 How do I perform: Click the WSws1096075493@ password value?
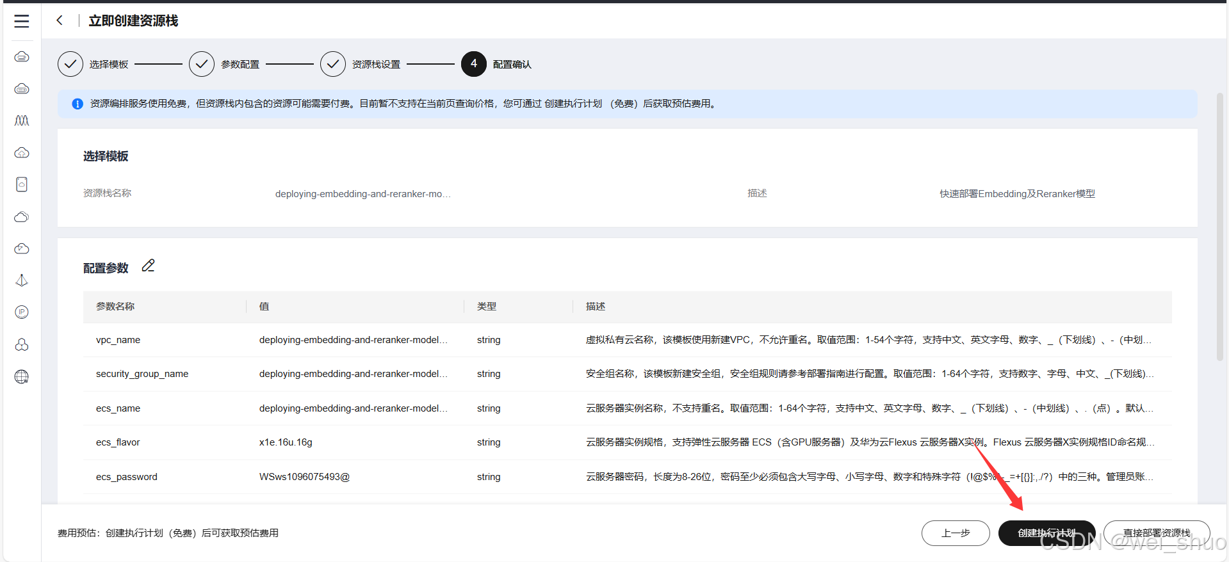click(x=304, y=477)
